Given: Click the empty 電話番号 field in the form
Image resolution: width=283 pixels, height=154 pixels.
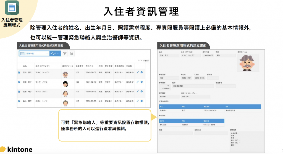Looking at the screenshot, I should [x=226, y=86].
